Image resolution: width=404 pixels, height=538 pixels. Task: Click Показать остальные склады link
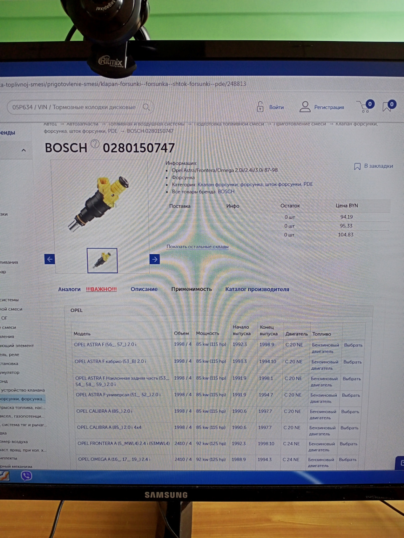198,246
